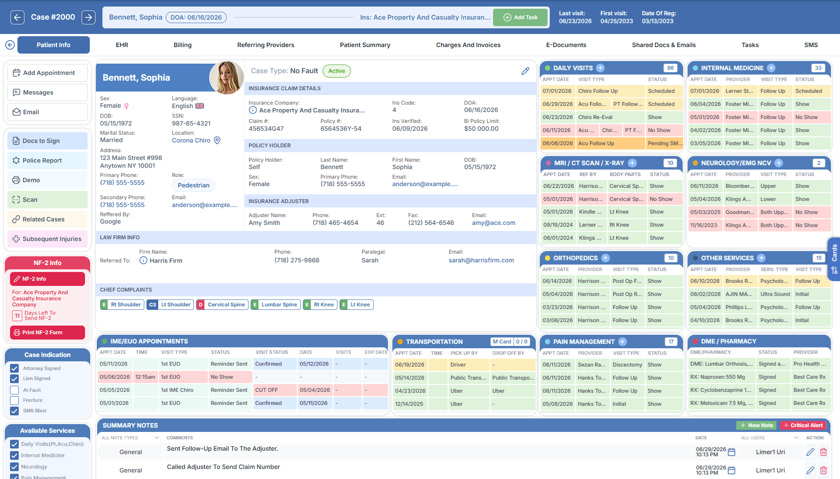Show Harris Firm info icon
This screenshot has height=479, width=840.
[143, 261]
